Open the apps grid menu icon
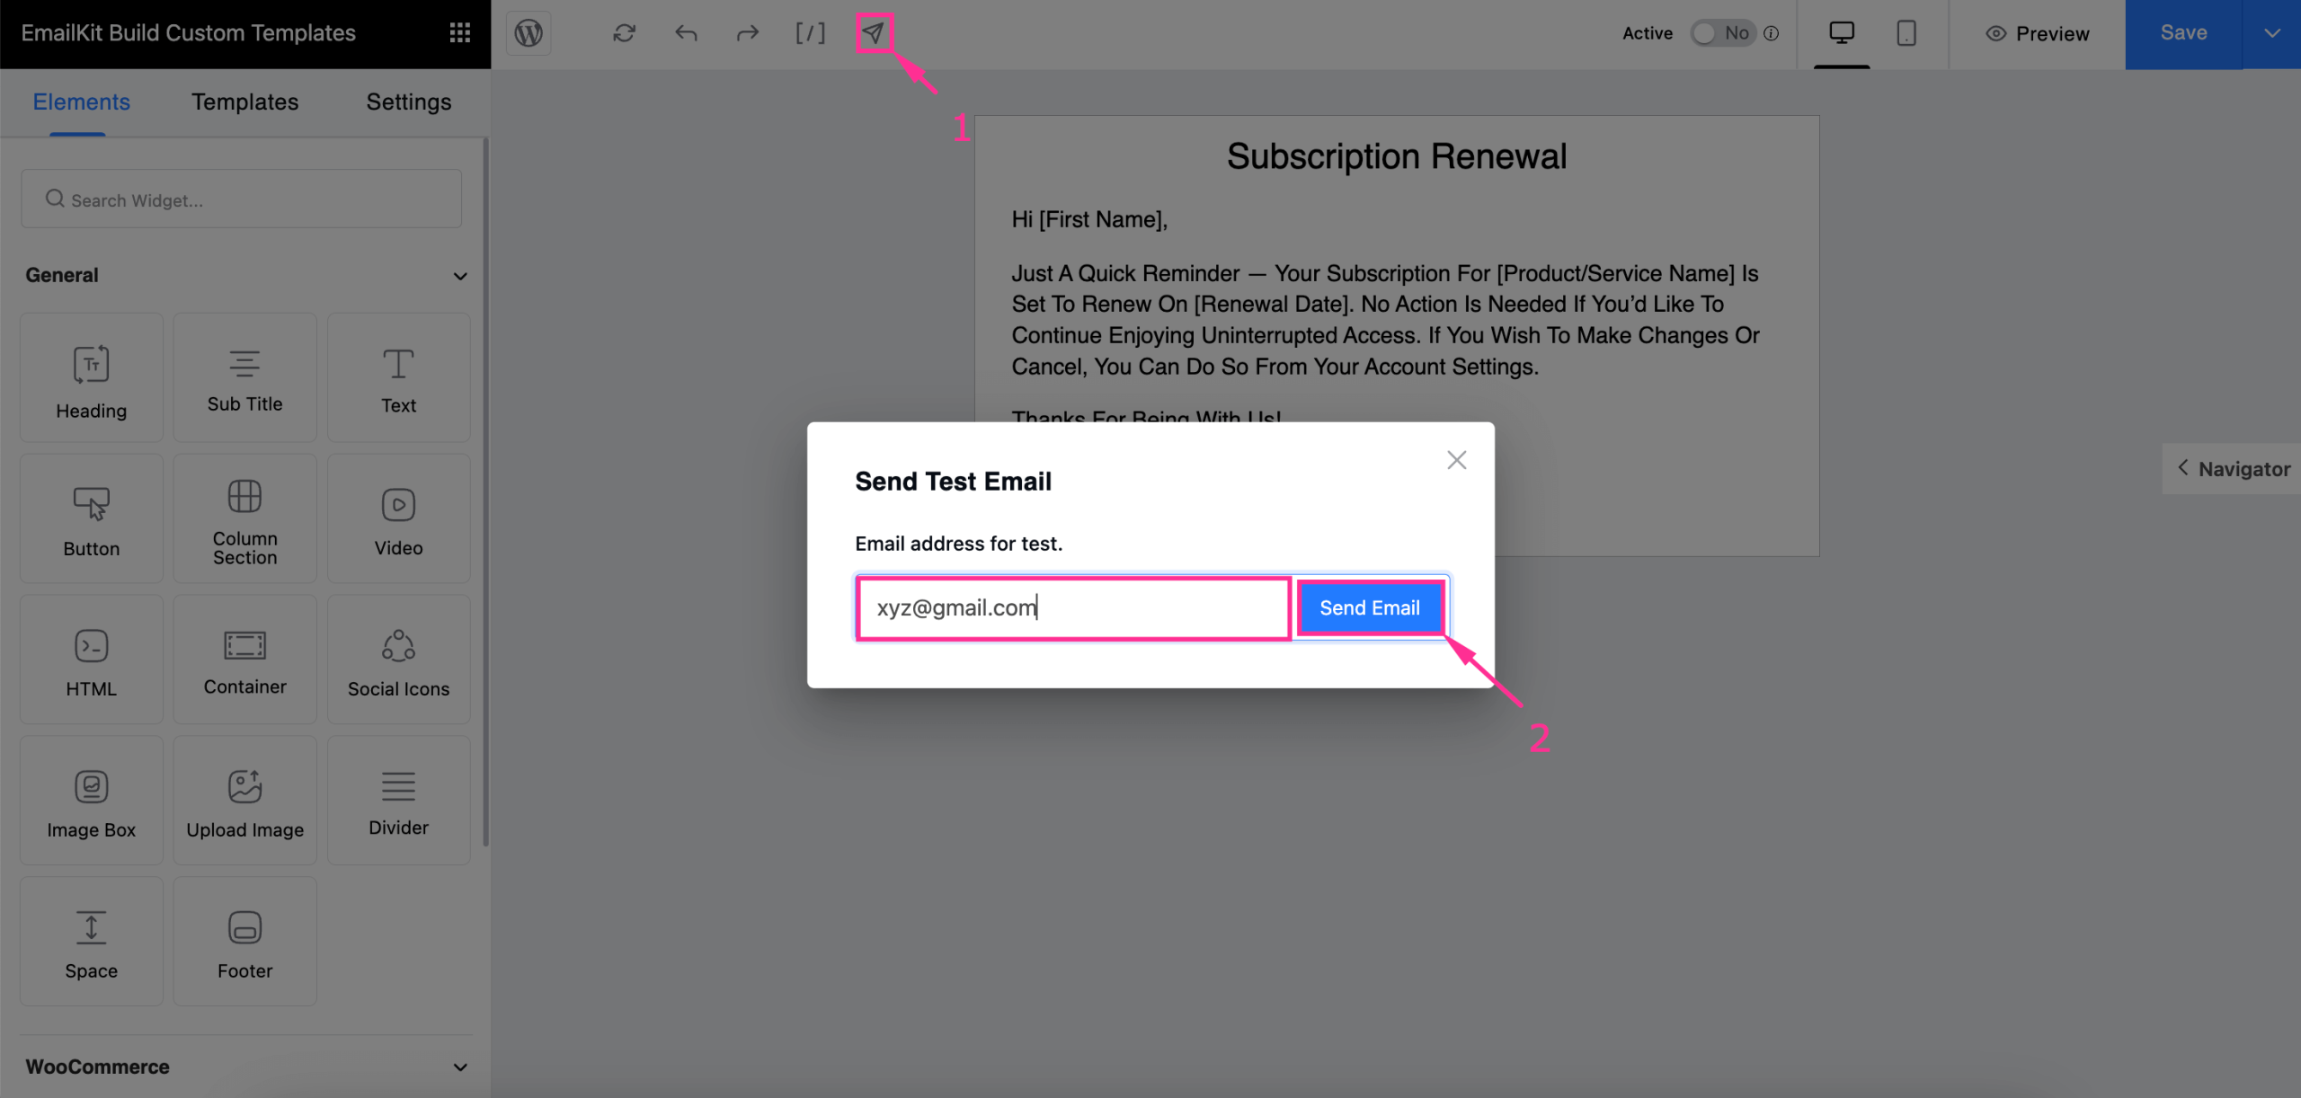Image resolution: width=2301 pixels, height=1098 pixels. (459, 33)
